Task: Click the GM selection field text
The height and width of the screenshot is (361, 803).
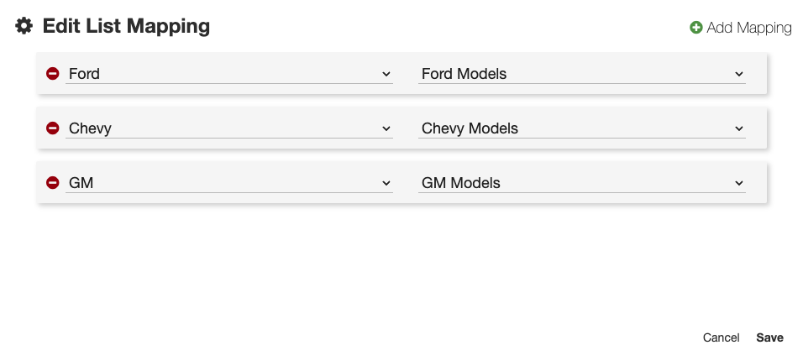Action: pyautogui.click(x=81, y=182)
